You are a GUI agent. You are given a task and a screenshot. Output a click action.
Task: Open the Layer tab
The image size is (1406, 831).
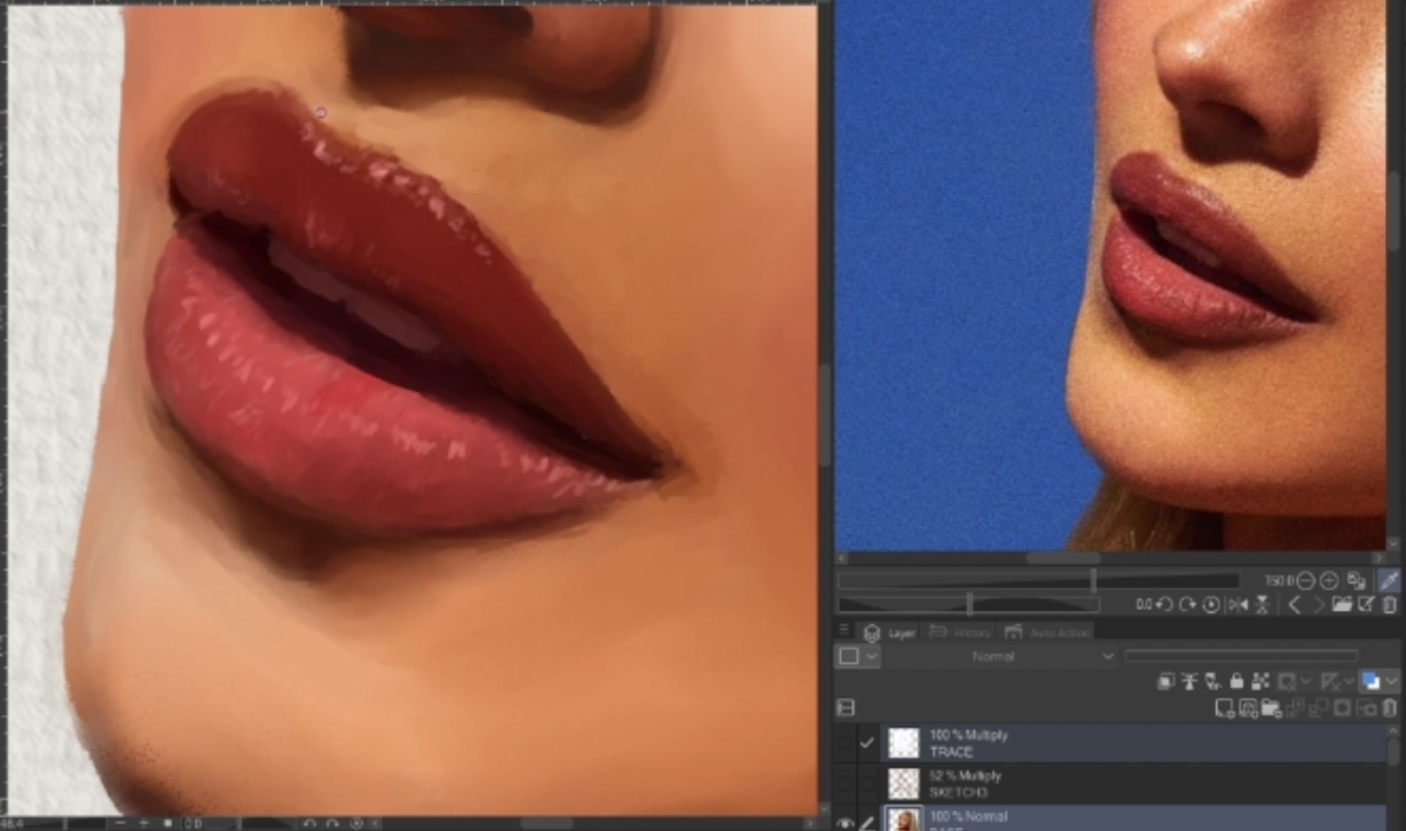890,633
